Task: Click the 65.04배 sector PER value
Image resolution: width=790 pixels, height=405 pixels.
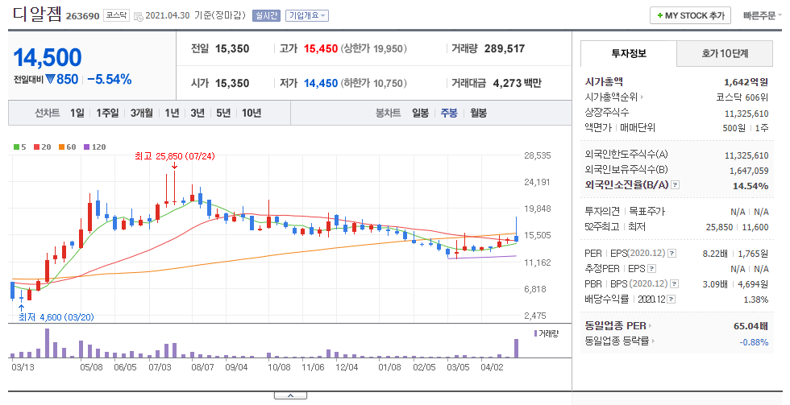Action: [750, 326]
